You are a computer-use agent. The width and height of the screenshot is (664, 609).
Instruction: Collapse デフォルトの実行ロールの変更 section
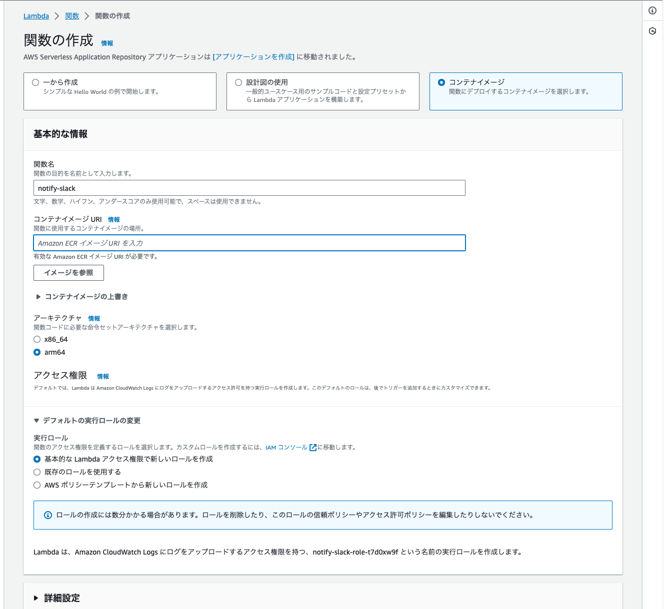click(x=87, y=421)
